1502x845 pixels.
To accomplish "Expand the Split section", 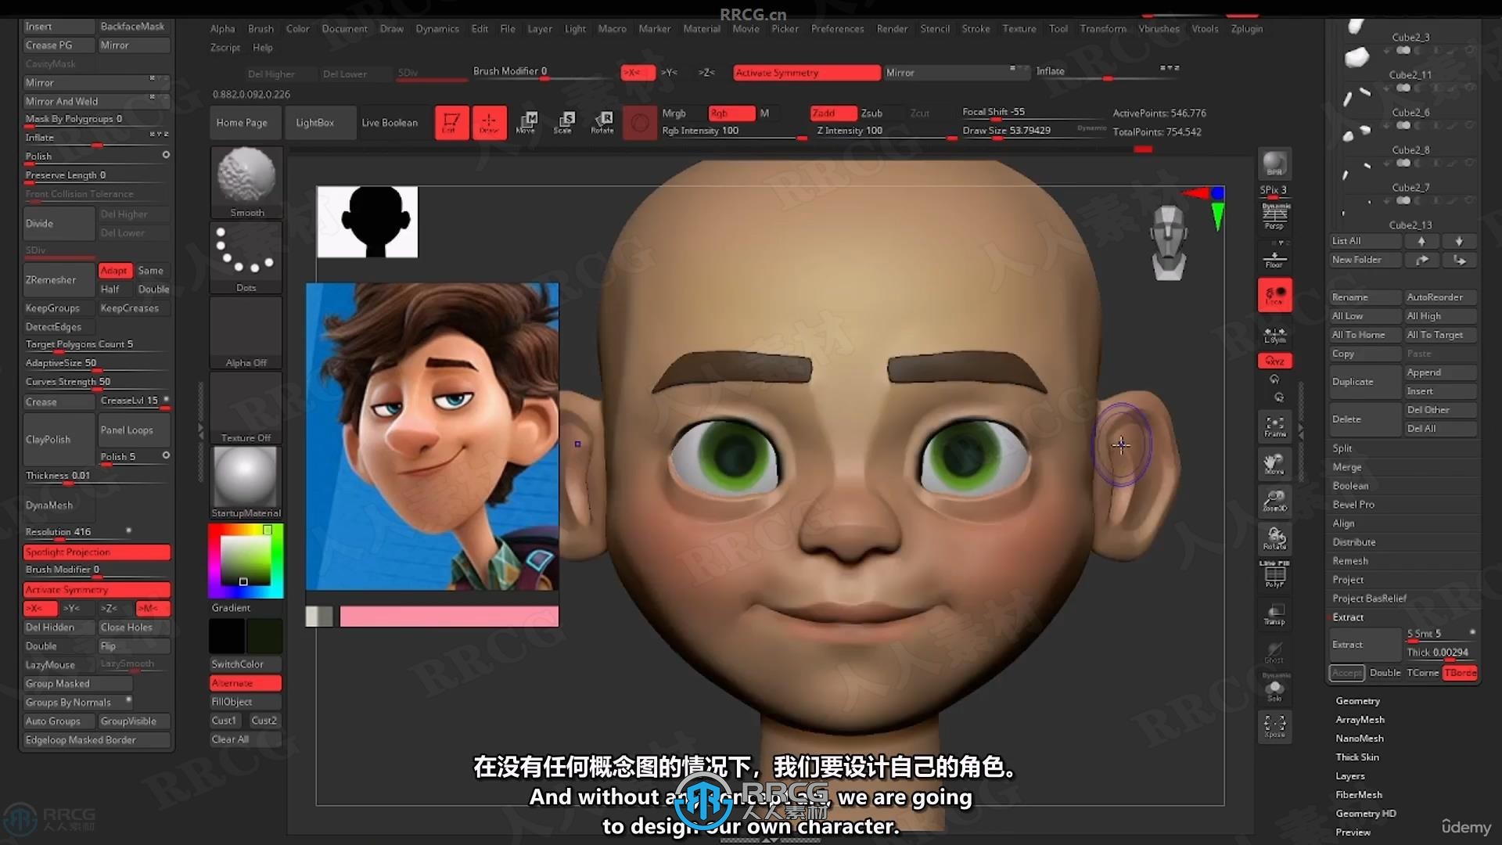I will point(1342,448).
